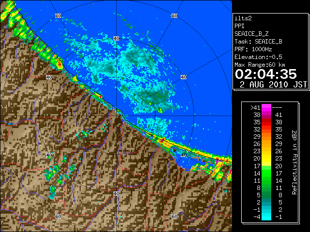
Task: Click the 'Reflectivity in dBZ' legend title
Action: [x=294, y=162]
